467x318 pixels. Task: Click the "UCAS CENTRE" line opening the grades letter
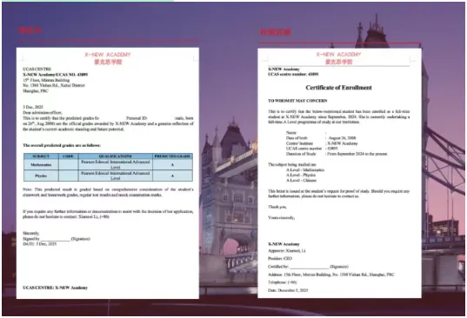(37, 69)
